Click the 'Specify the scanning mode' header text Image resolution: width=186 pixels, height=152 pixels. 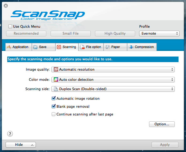tap(60, 59)
